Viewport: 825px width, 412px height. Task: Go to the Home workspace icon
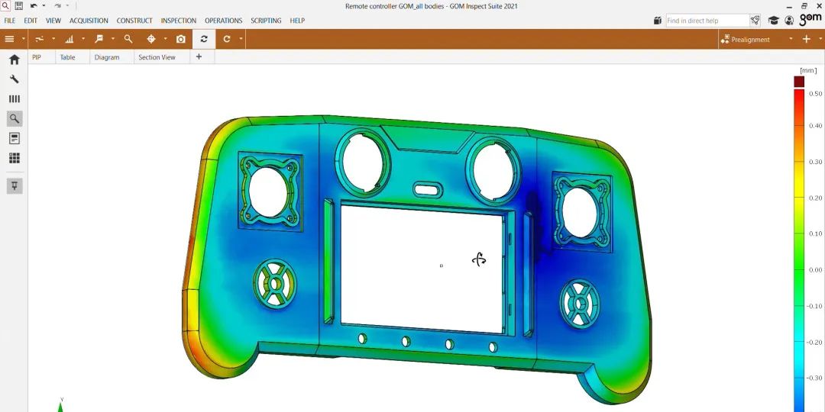[15, 60]
